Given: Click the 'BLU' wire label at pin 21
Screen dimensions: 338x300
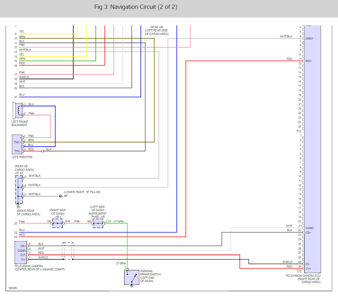Looking at the screenshot, I should [22, 95].
